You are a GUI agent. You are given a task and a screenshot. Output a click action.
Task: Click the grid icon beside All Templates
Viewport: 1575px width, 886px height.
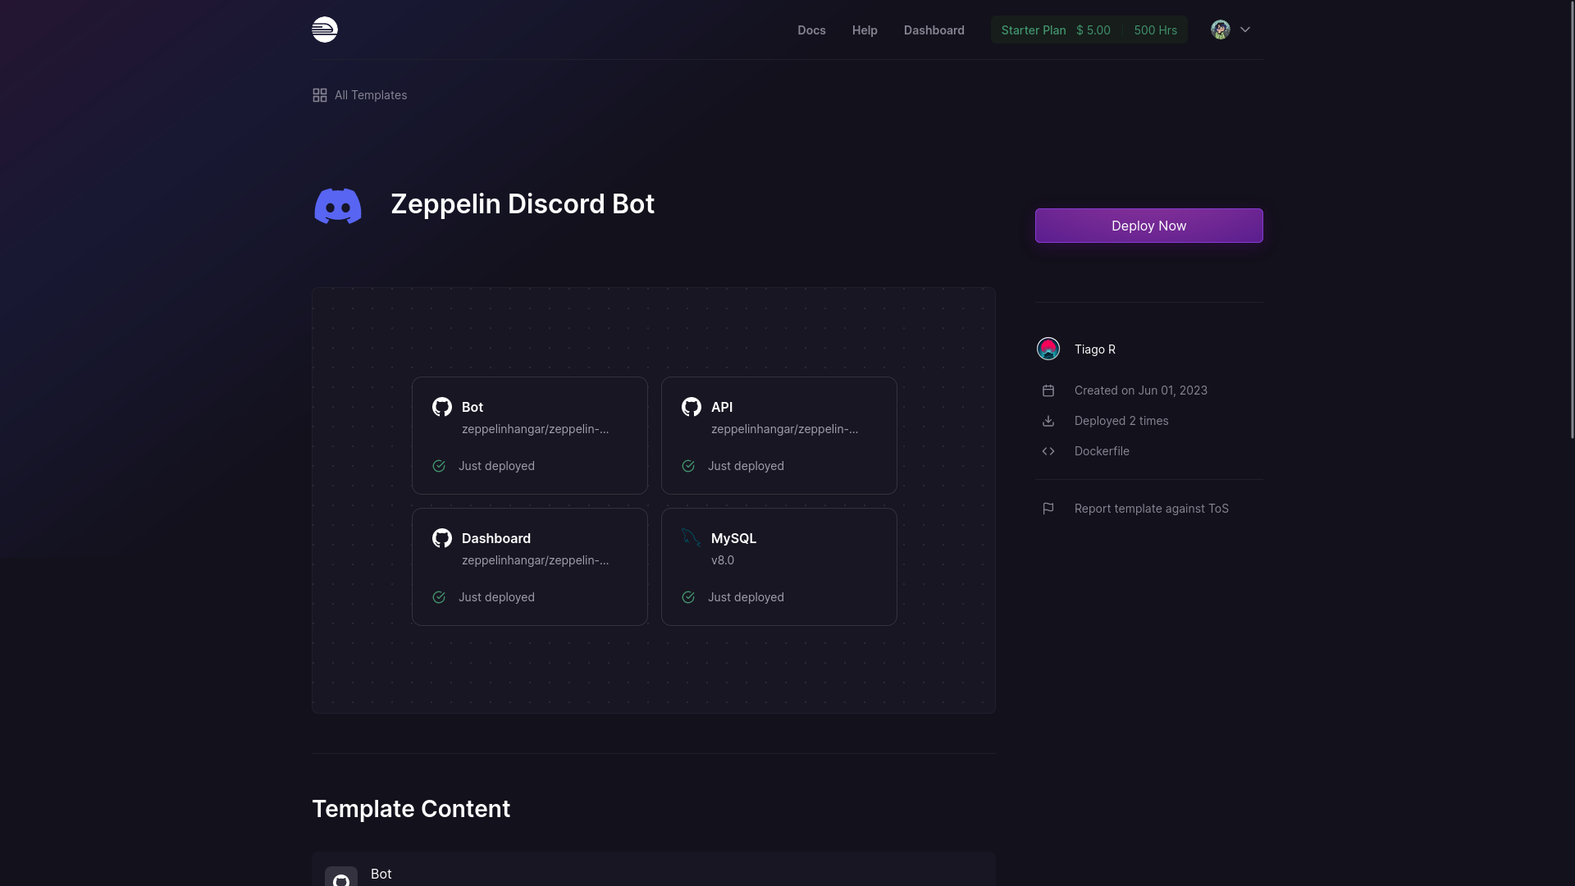pos(320,95)
